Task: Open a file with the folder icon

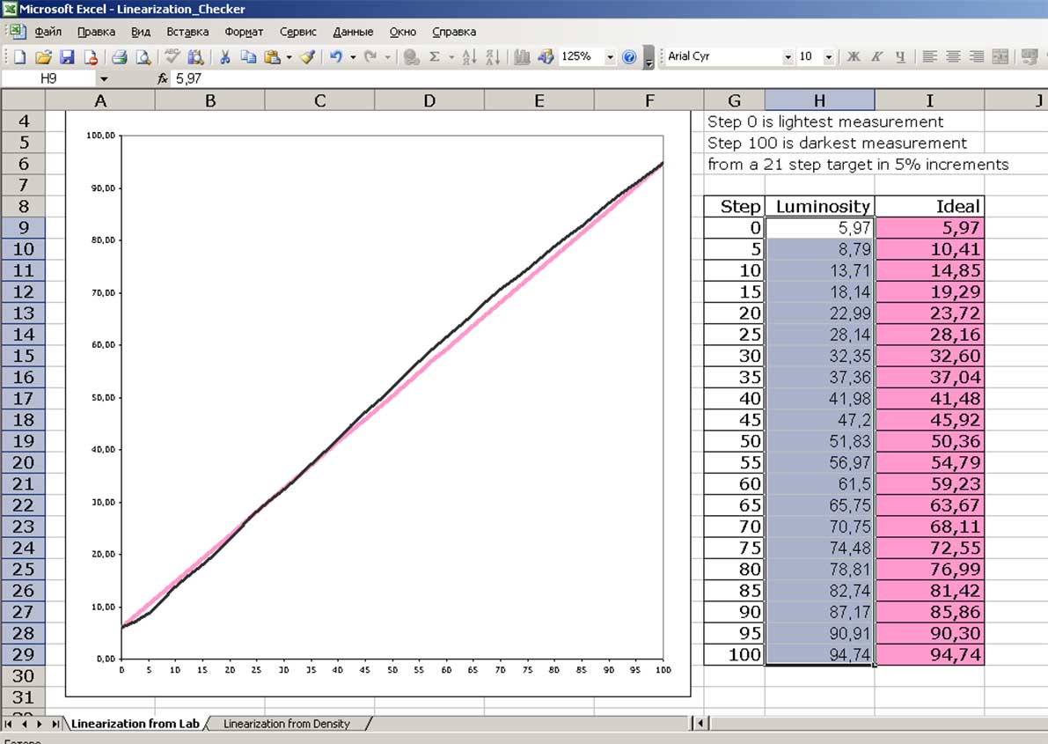Action: pyautogui.click(x=43, y=57)
